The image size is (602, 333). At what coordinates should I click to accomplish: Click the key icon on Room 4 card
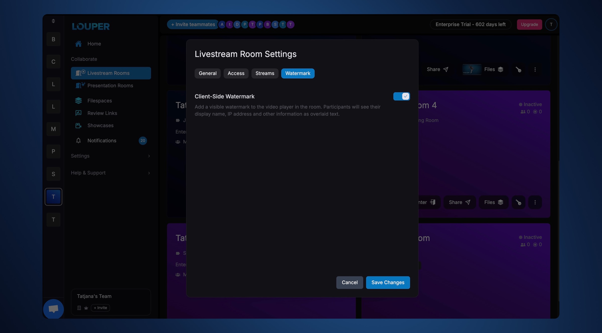click(x=518, y=202)
